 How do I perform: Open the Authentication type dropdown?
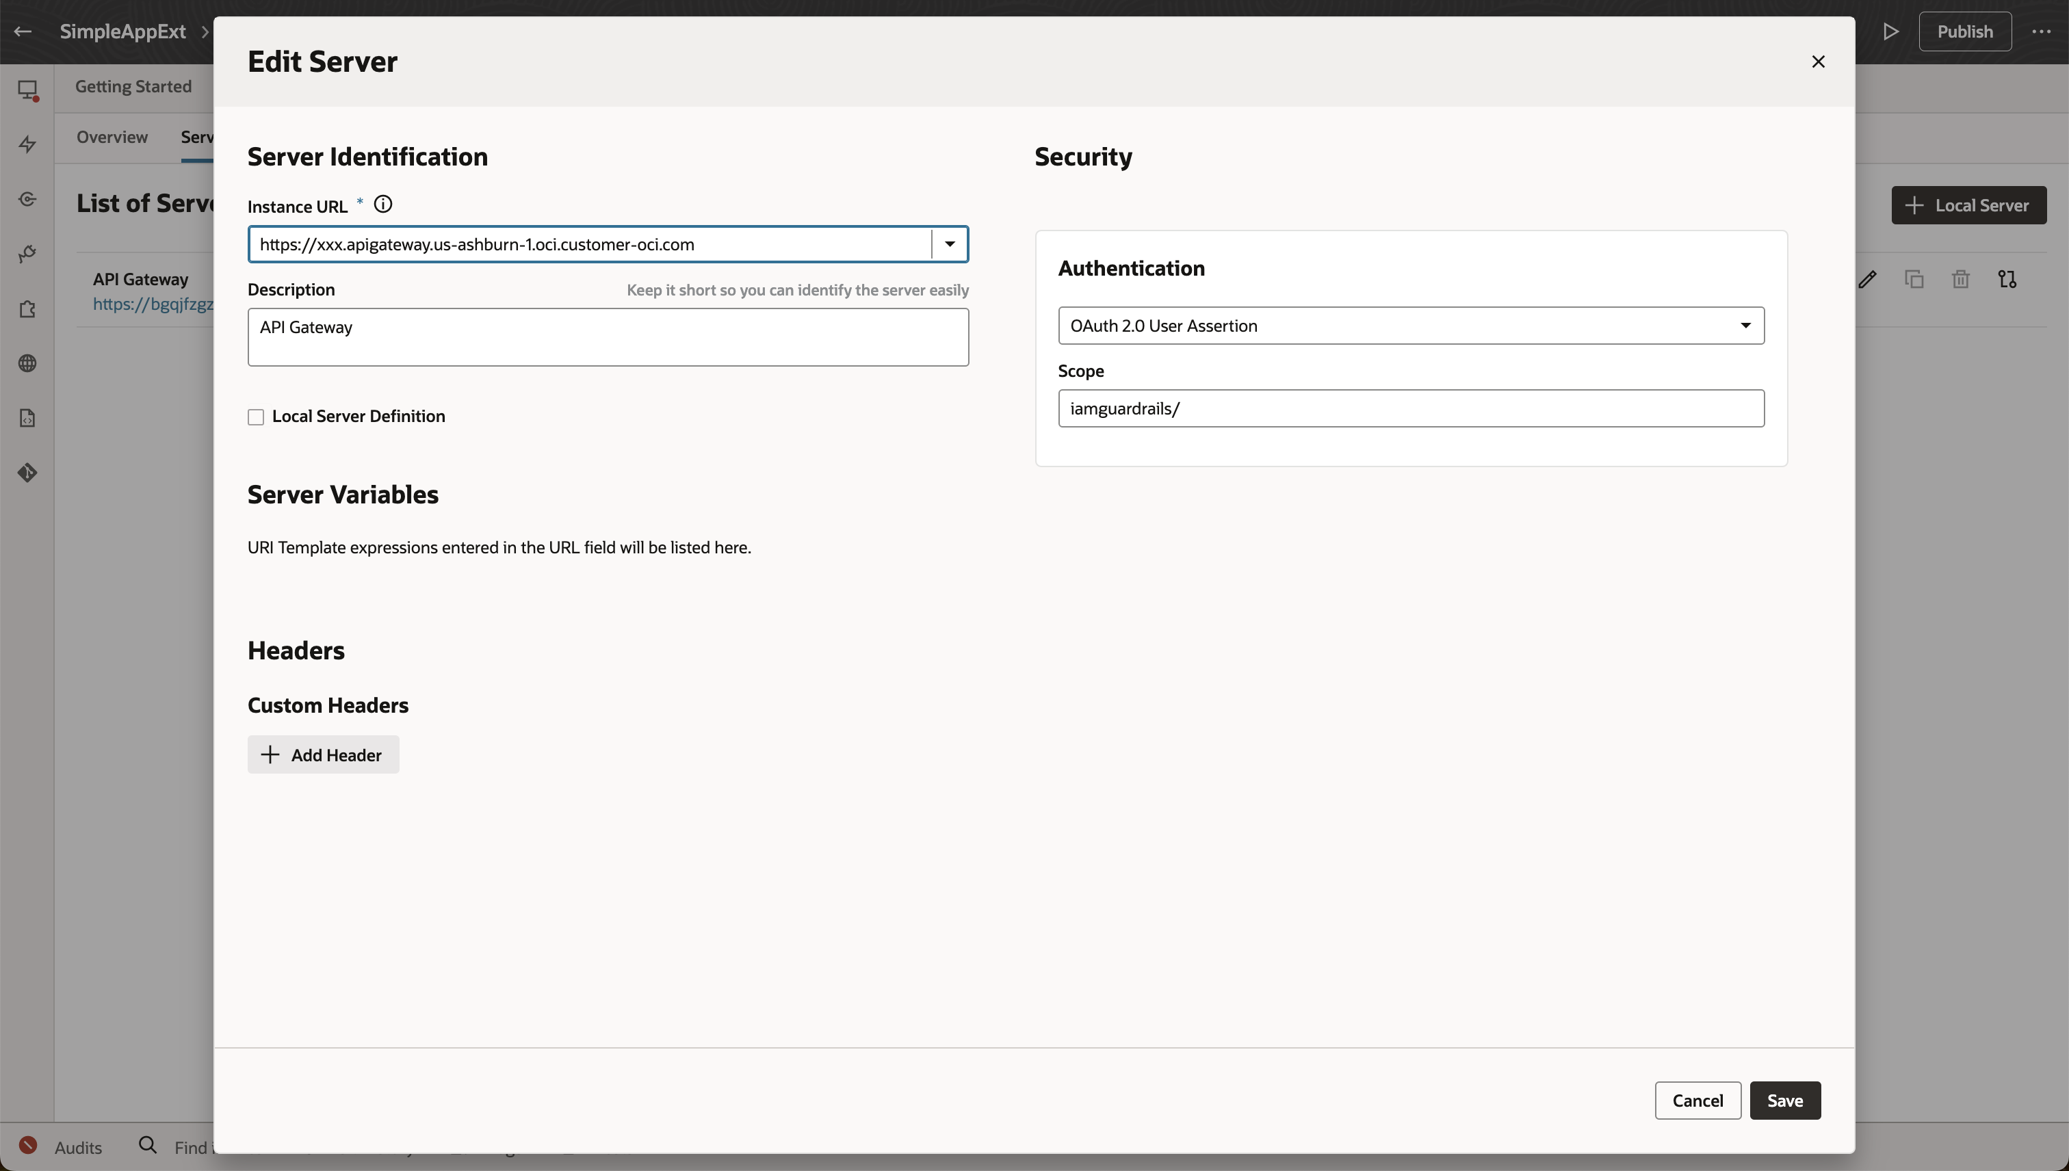(x=1745, y=326)
